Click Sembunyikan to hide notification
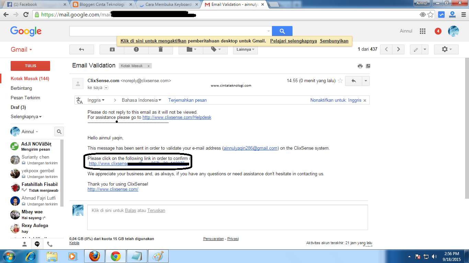Image resolution: width=469 pixels, height=263 pixels. 334,41
